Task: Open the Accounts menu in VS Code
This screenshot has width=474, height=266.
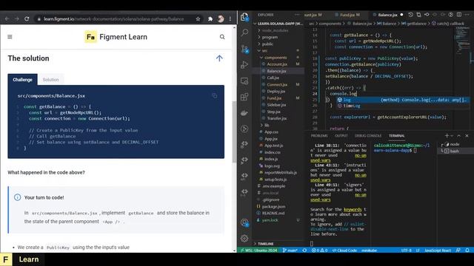Action: (244, 223)
